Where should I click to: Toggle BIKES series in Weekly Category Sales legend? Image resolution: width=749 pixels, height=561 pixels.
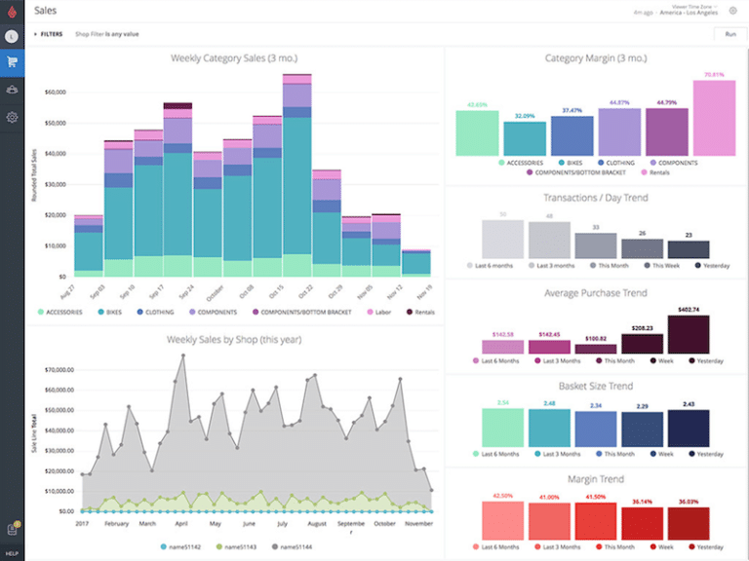[x=111, y=313]
